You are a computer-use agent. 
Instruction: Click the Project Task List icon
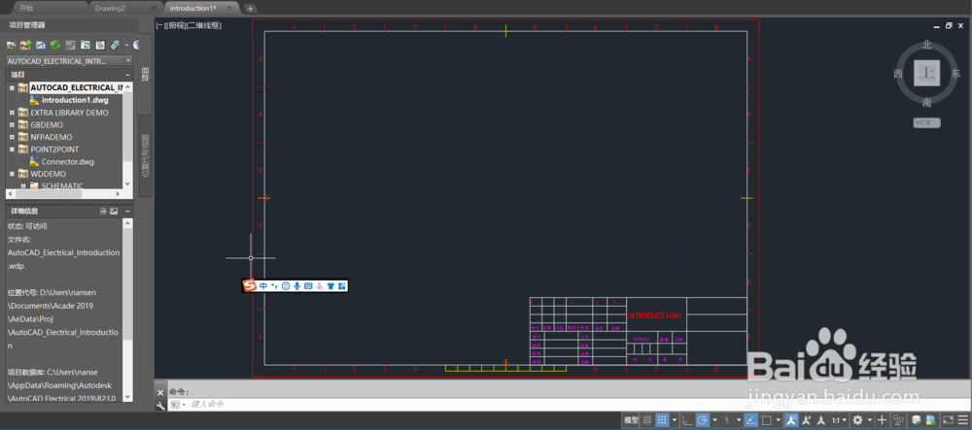pos(70,46)
